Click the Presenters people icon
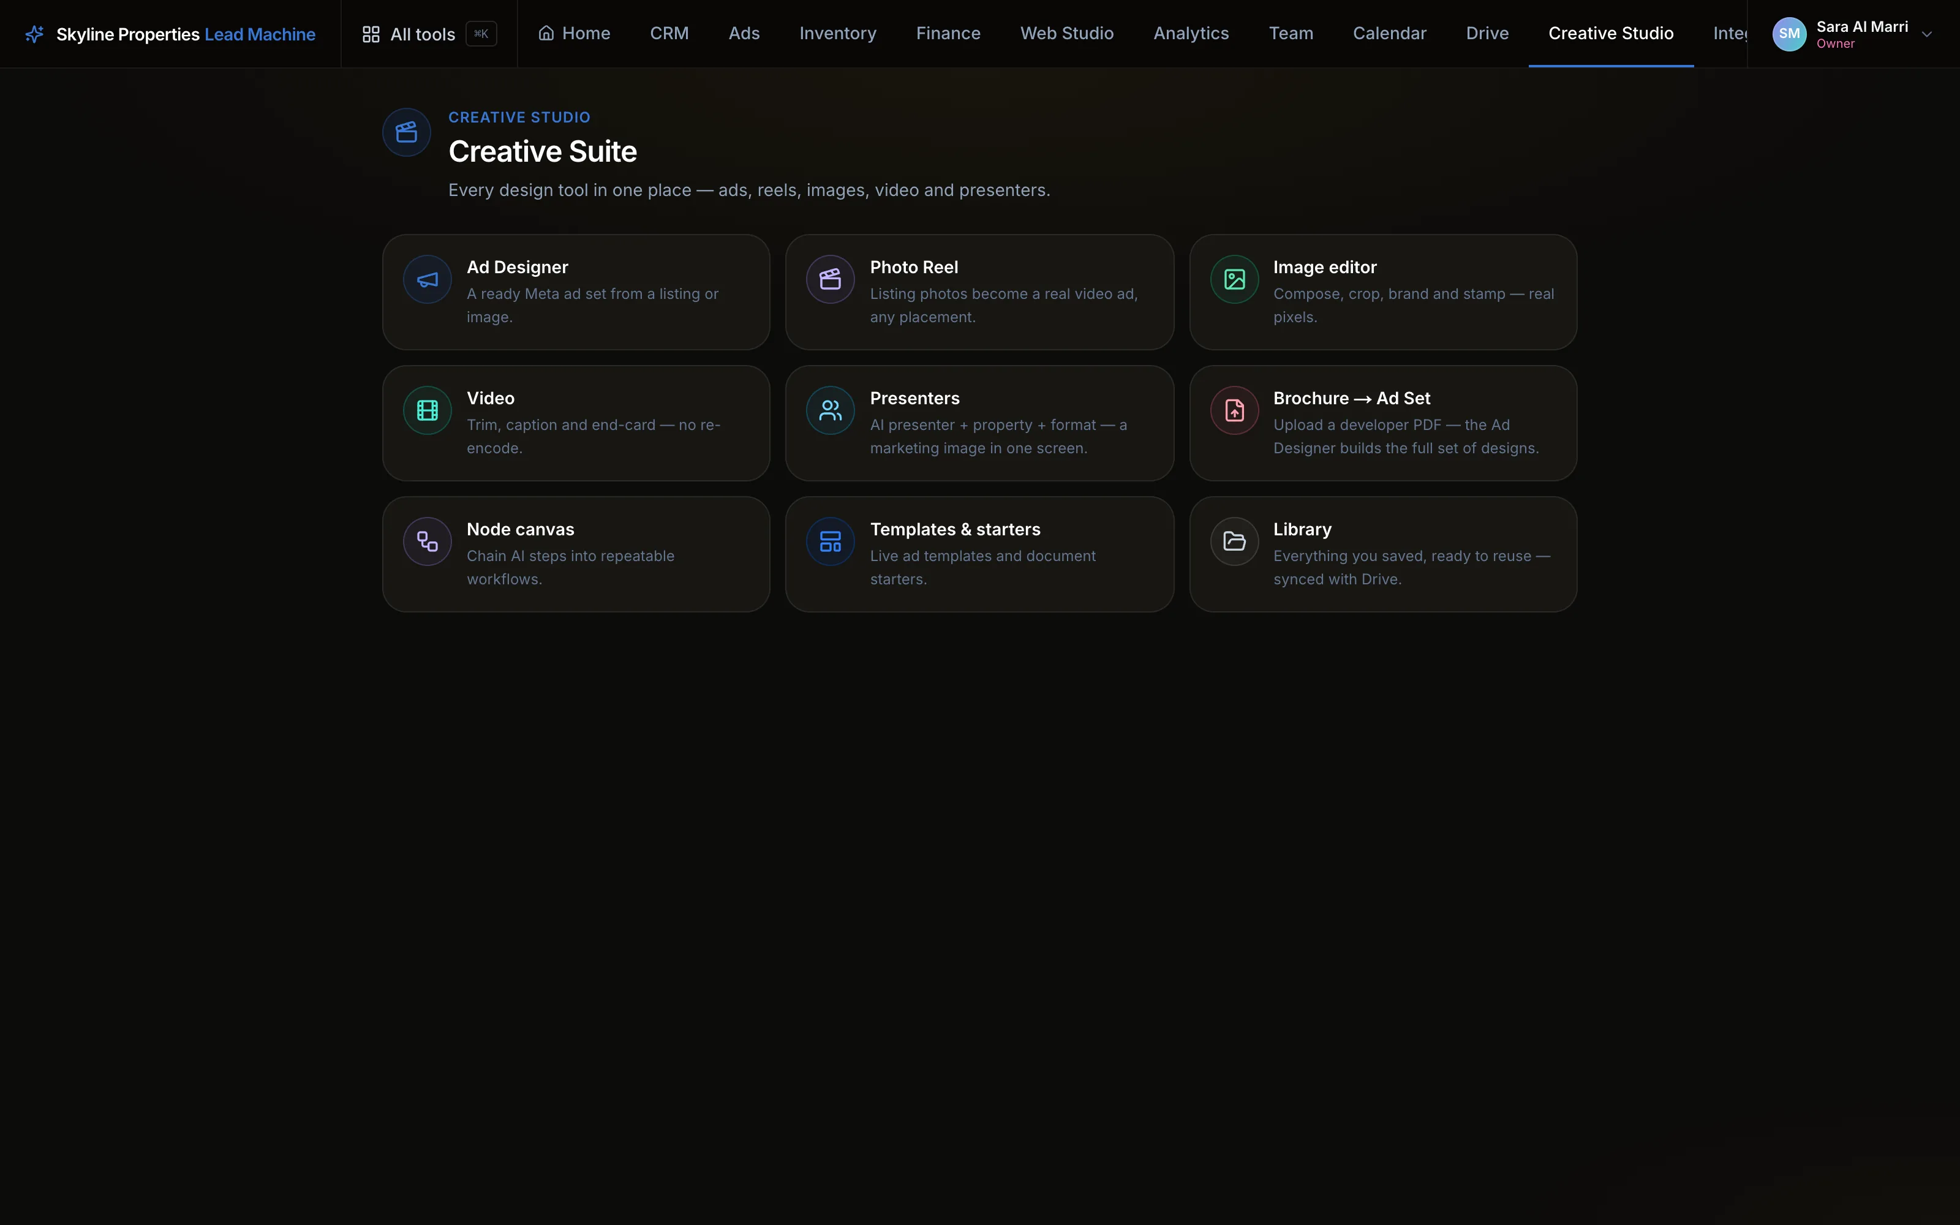This screenshot has width=1960, height=1225. pyautogui.click(x=830, y=411)
